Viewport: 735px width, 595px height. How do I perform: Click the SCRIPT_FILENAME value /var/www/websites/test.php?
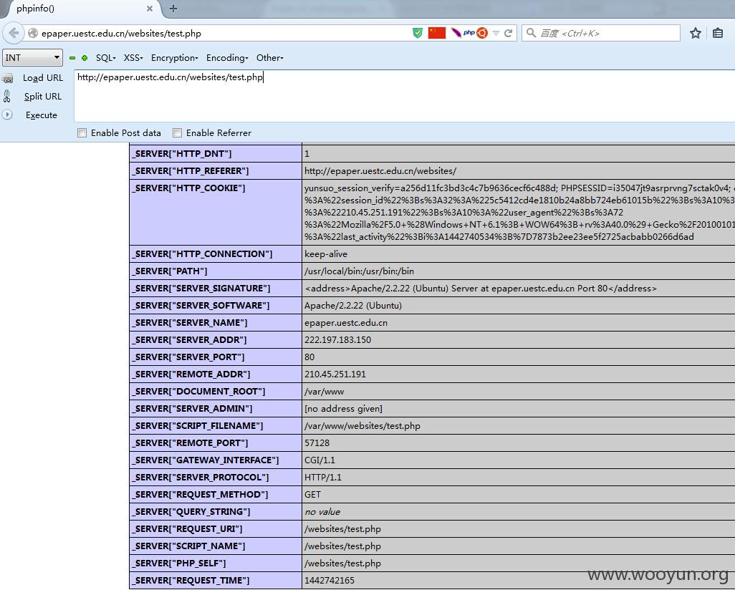(362, 426)
